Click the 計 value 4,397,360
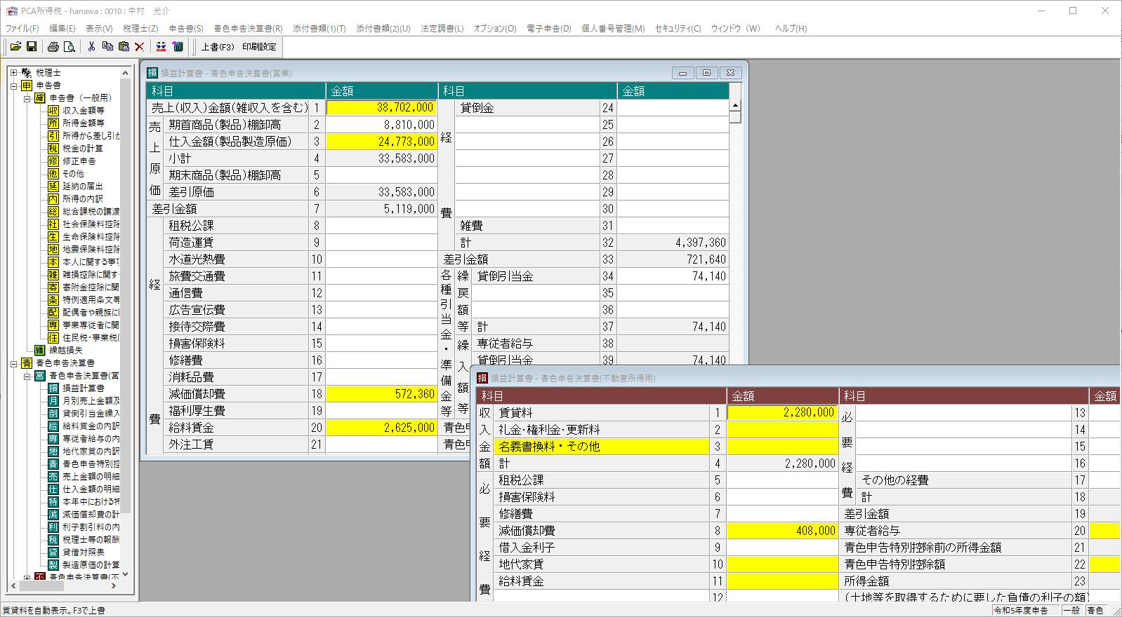The image size is (1122, 617). [673, 243]
